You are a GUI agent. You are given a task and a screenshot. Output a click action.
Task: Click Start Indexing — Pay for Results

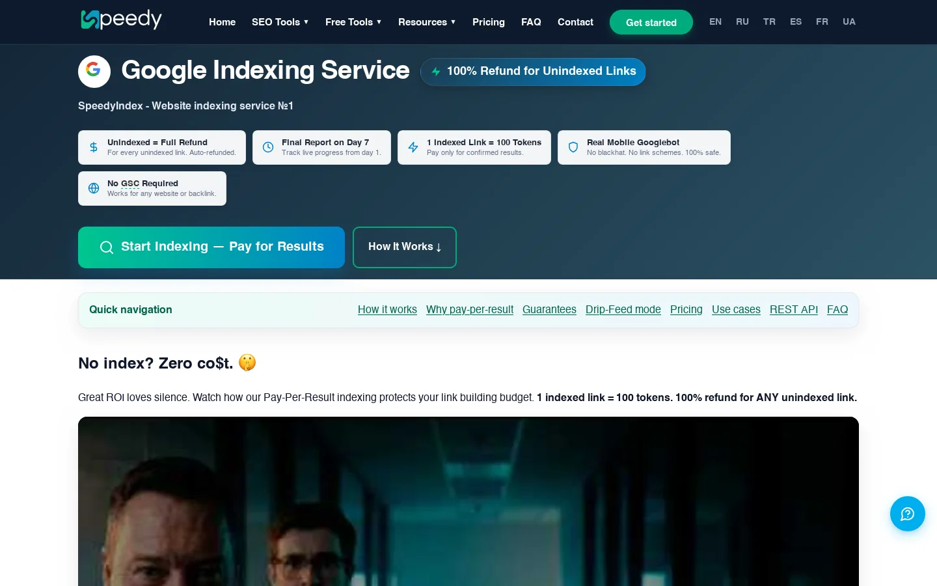211,247
